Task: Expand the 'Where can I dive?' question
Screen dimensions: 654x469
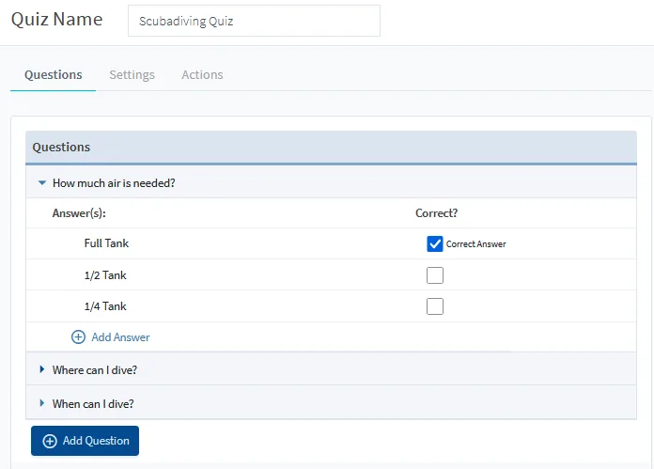Action: point(41,369)
